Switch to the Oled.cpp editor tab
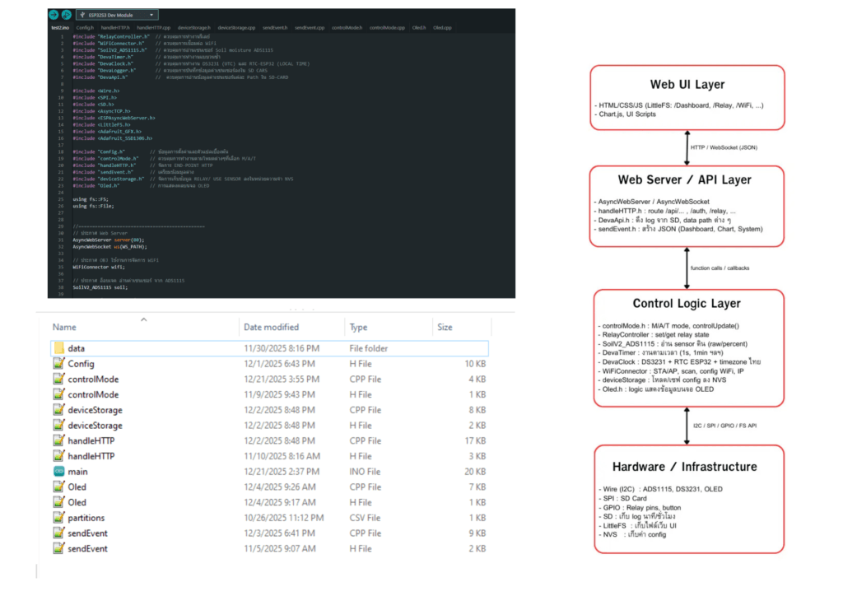This screenshot has height=596, width=843. [442, 28]
